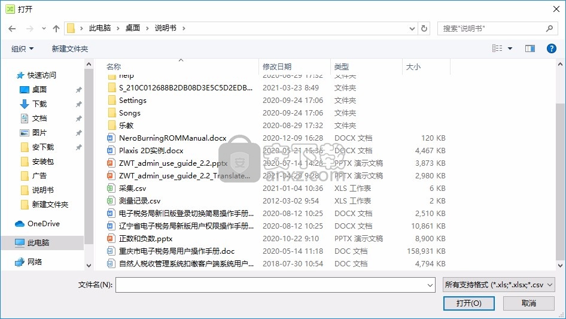Open the view options dropdown arrow

click(510, 48)
